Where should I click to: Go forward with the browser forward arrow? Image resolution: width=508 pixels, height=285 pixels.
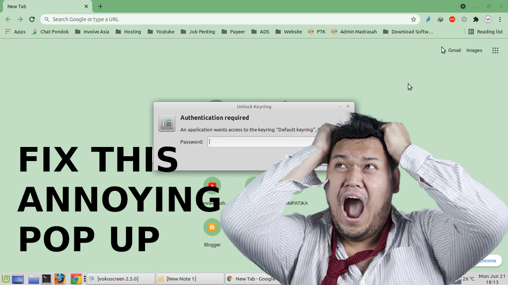20,19
